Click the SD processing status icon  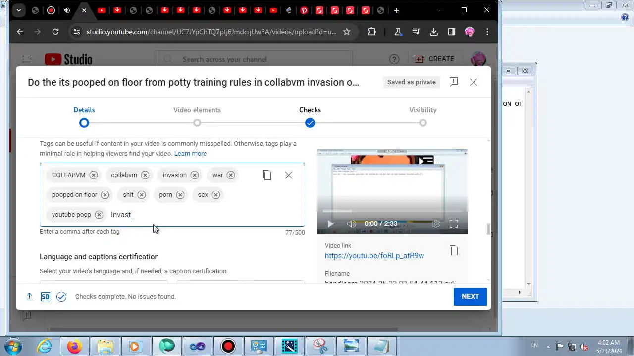[x=46, y=297]
